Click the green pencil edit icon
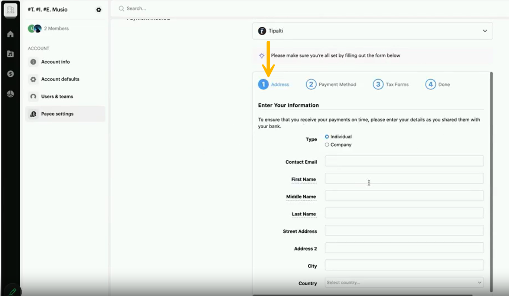The width and height of the screenshot is (509, 296). 13,291
